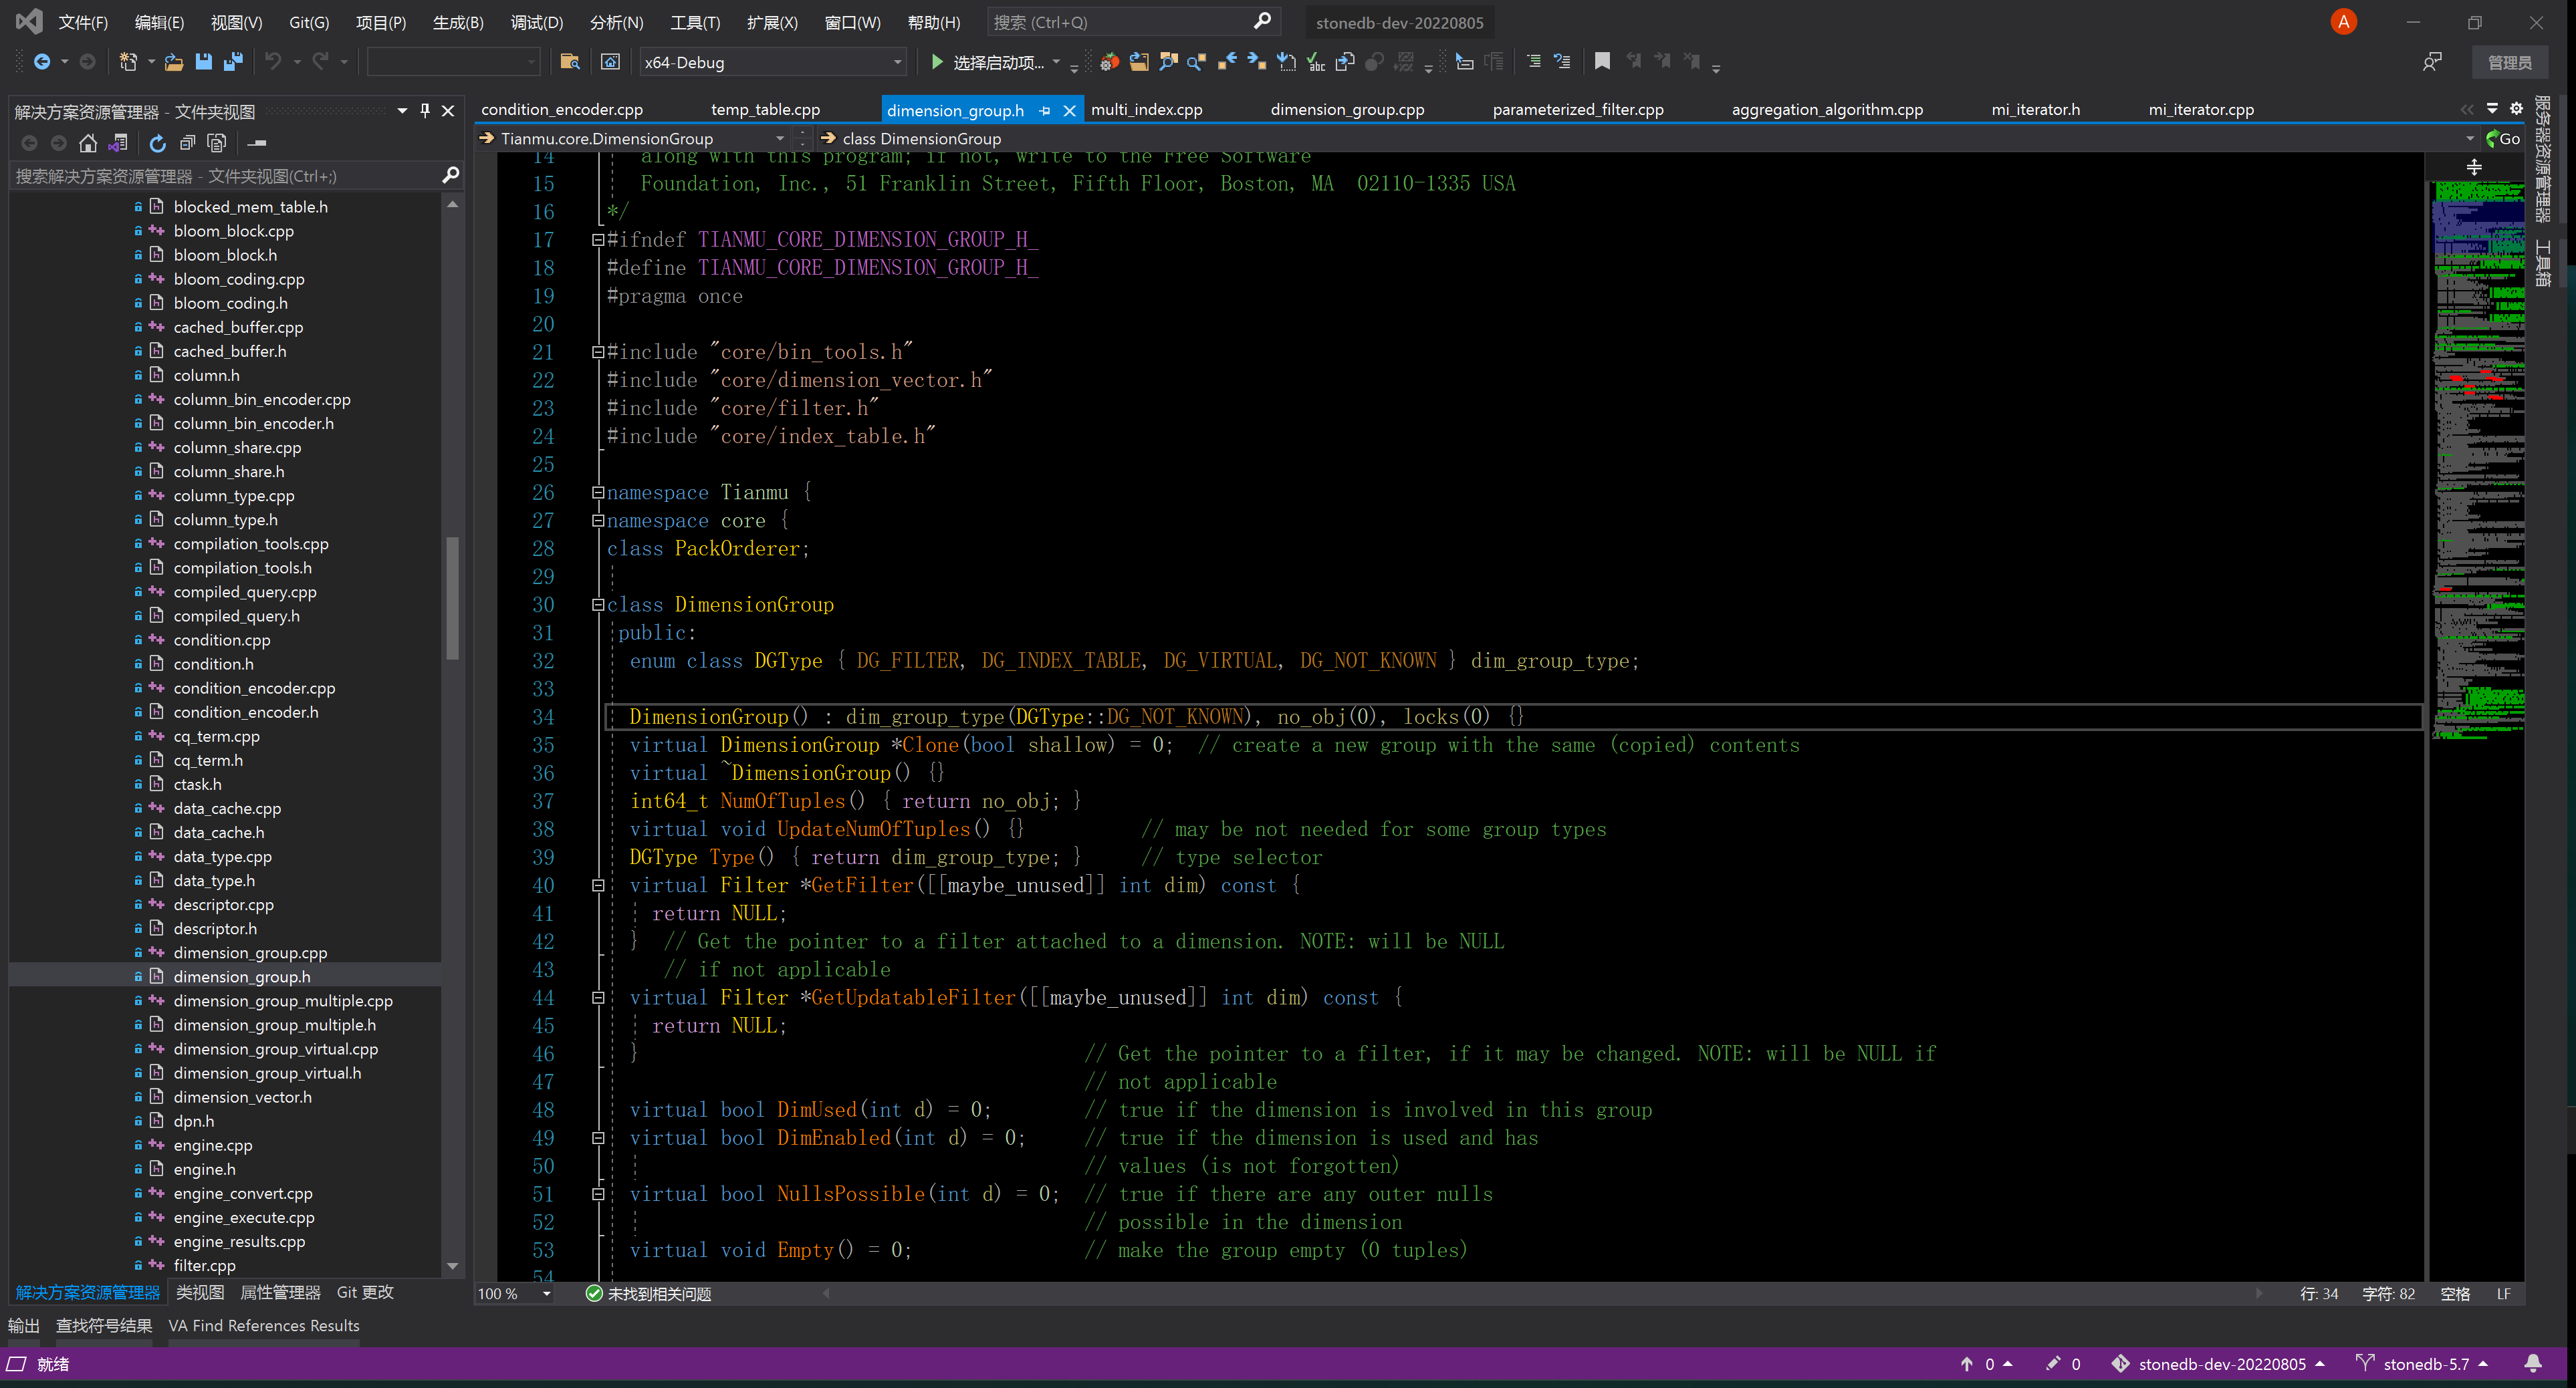Collapse GetFilter function at line 40

(598, 885)
